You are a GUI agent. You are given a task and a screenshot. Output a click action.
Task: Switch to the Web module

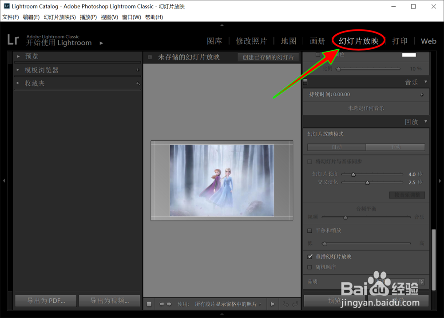pos(428,41)
